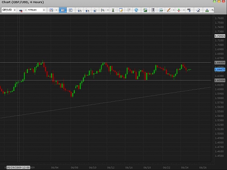Click the third zoom-to-page icon
The image size is (227, 170).
click(x=95, y=10)
